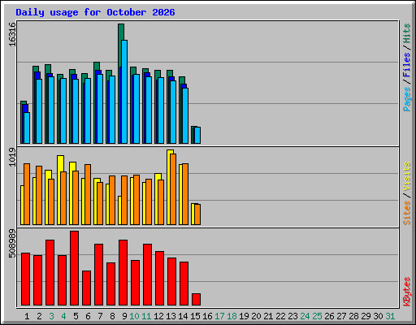Click the red KBytes bar for day 1
The width and height of the screenshot is (416, 325).
pyautogui.click(x=26, y=279)
